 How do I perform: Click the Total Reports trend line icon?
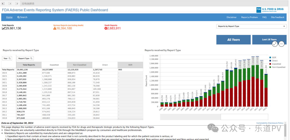pos(4,28)
